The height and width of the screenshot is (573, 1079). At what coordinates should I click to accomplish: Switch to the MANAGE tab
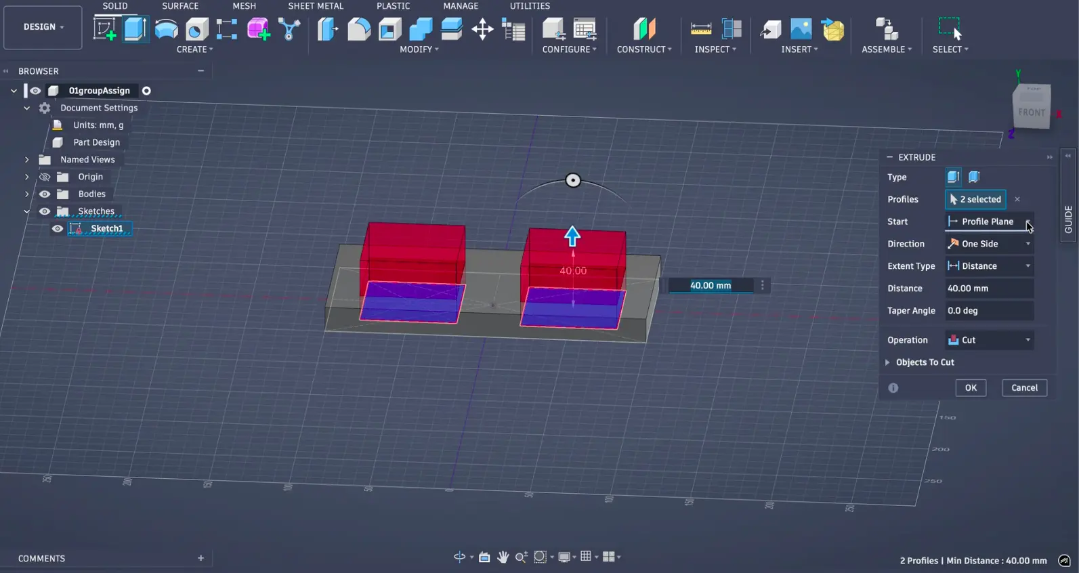pyautogui.click(x=461, y=6)
